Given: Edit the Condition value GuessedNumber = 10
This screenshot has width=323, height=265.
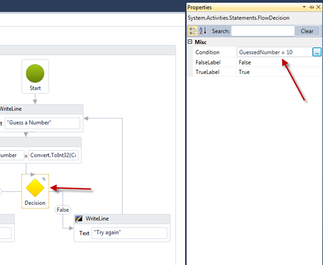Looking at the screenshot, I should (x=274, y=52).
